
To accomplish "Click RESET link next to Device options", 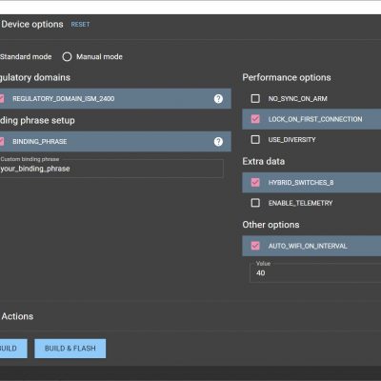I will [x=80, y=25].
